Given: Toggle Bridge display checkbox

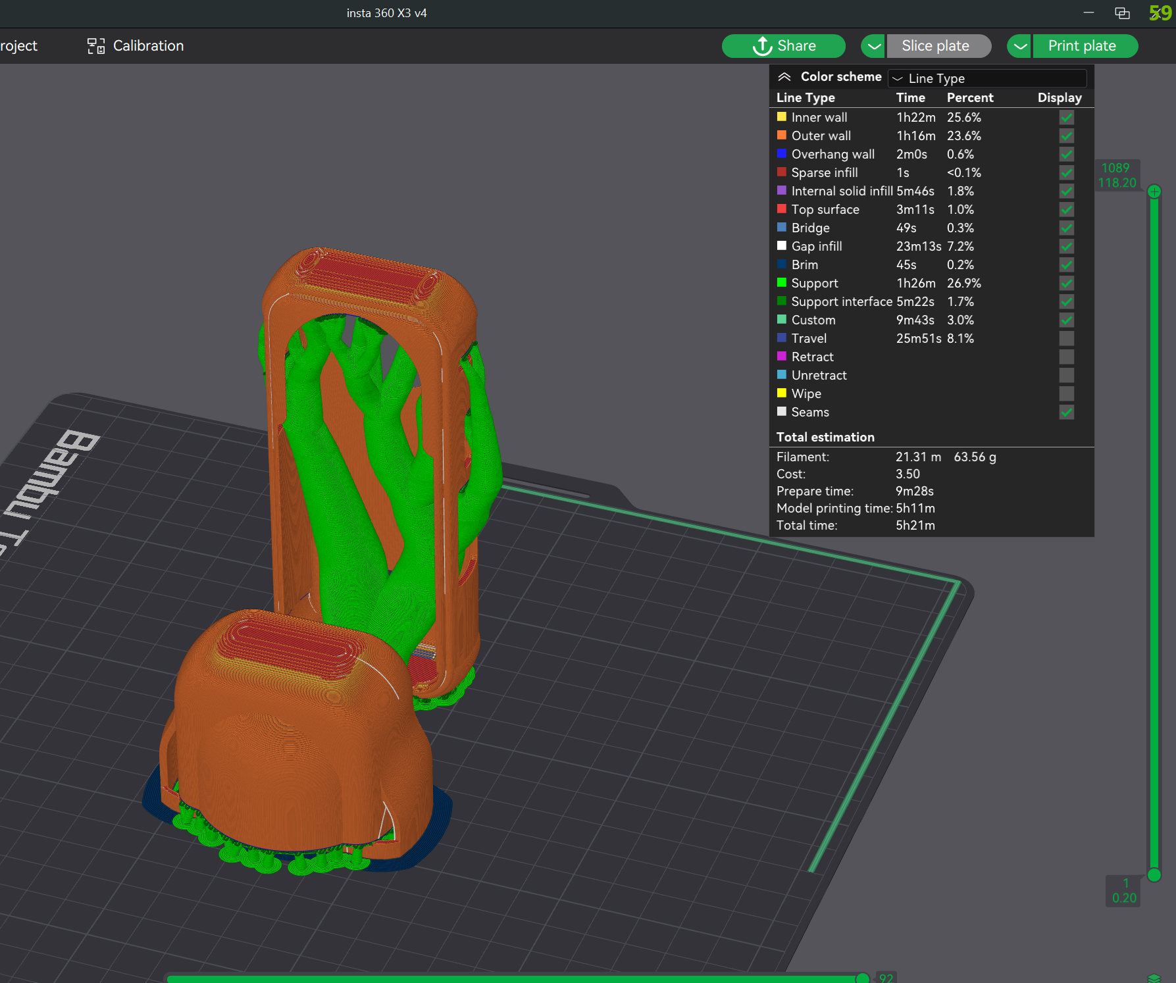Looking at the screenshot, I should tap(1067, 228).
